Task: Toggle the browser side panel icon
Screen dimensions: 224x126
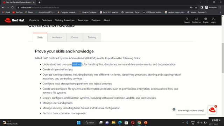Action: click(202, 7)
